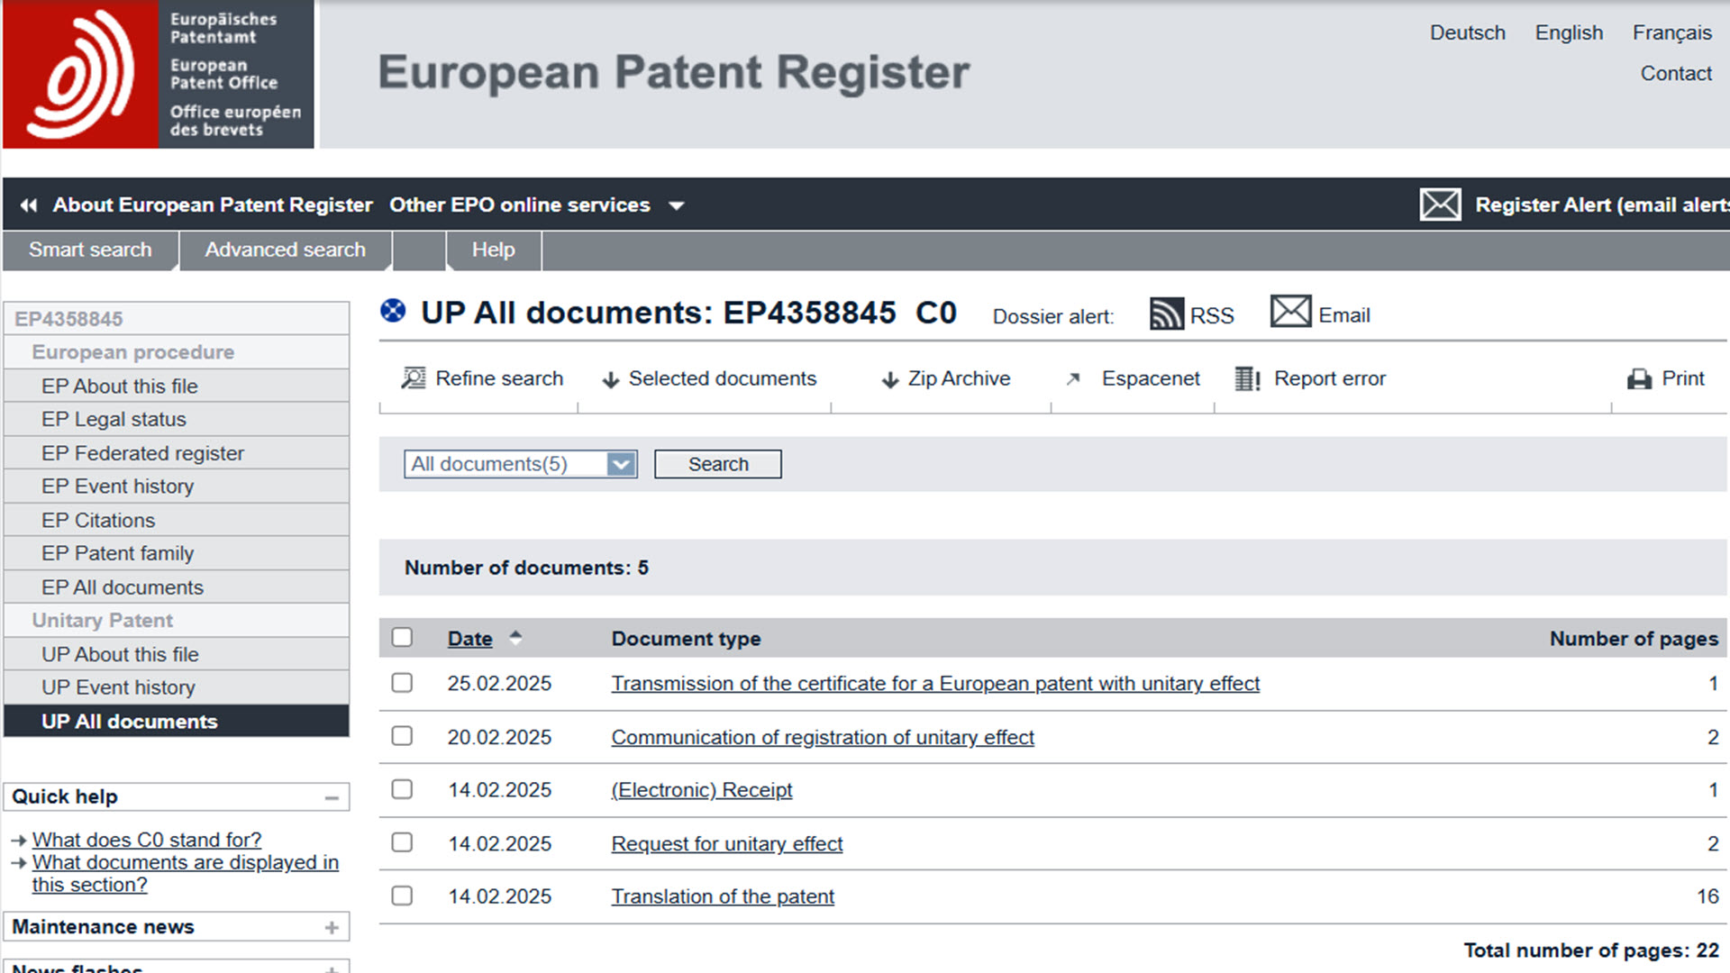Click the RSS dossier alert icon
Screen dimensions: 1730x973
[1166, 314]
